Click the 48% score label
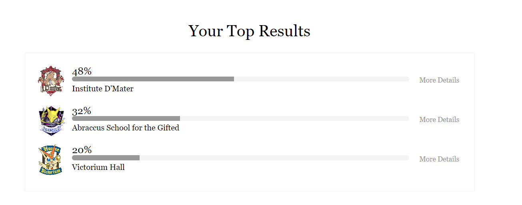The width and height of the screenshot is (522, 205). click(x=82, y=71)
